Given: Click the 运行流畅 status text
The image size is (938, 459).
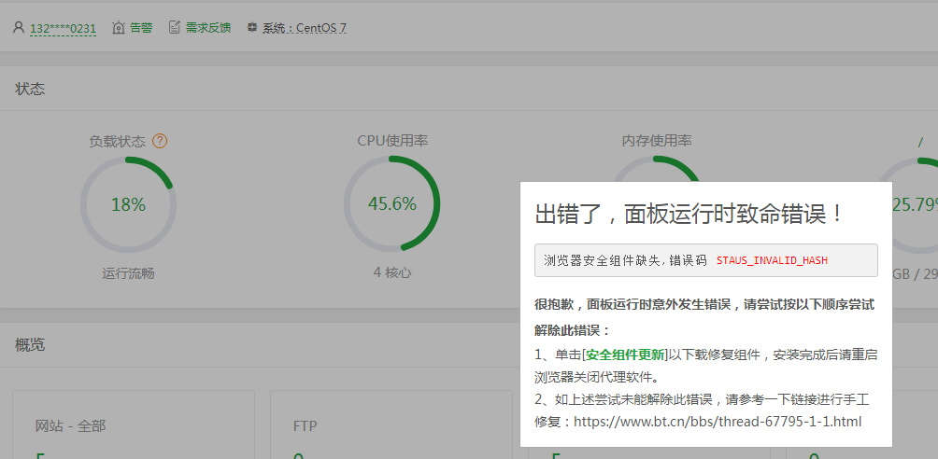Looking at the screenshot, I should 128,273.
